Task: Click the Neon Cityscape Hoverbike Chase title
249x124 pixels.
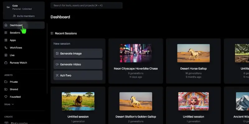Action: [136, 69]
